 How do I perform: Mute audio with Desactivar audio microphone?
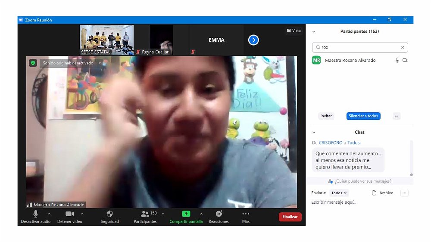coord(35,214)
